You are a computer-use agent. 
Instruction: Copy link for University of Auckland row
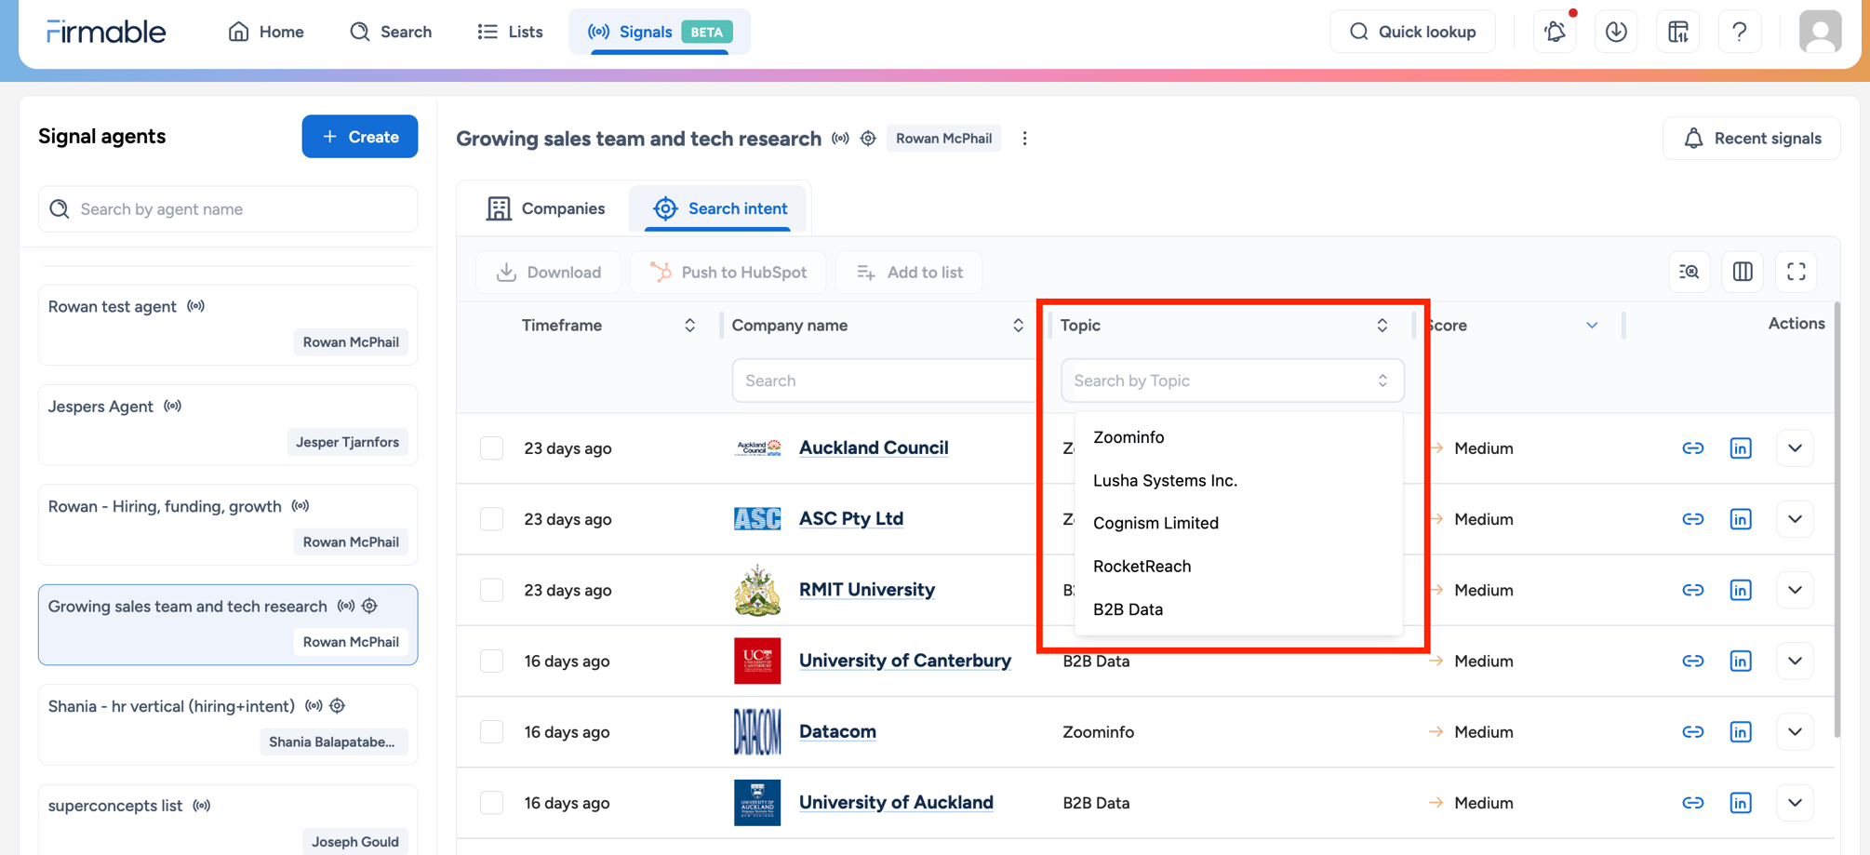(x=1692, y=803)
